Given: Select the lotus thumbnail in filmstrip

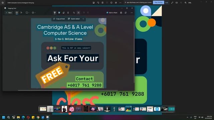Looking at the screenshot, I should click(93, 109).
